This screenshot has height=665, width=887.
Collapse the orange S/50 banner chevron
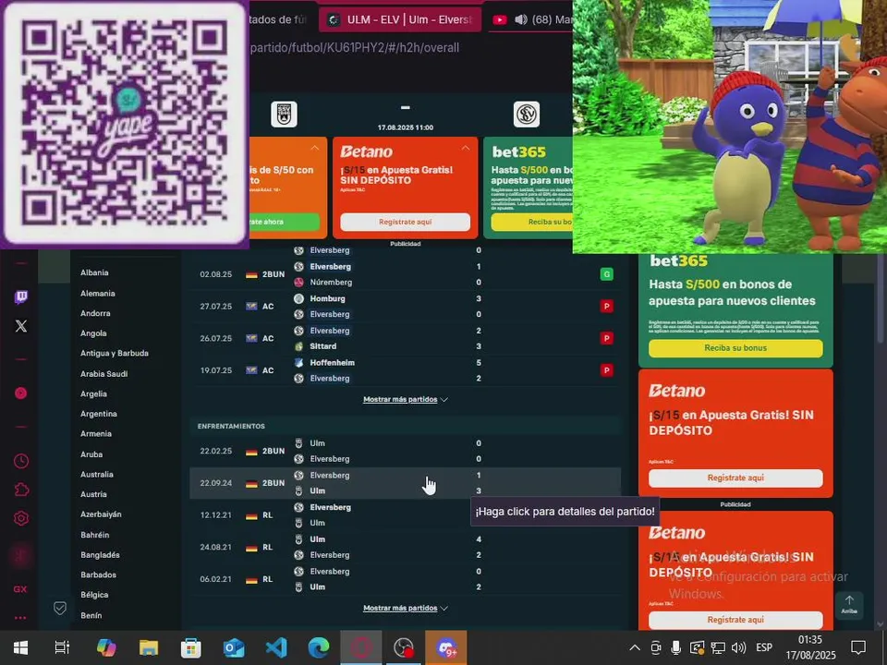pos(315,148)
